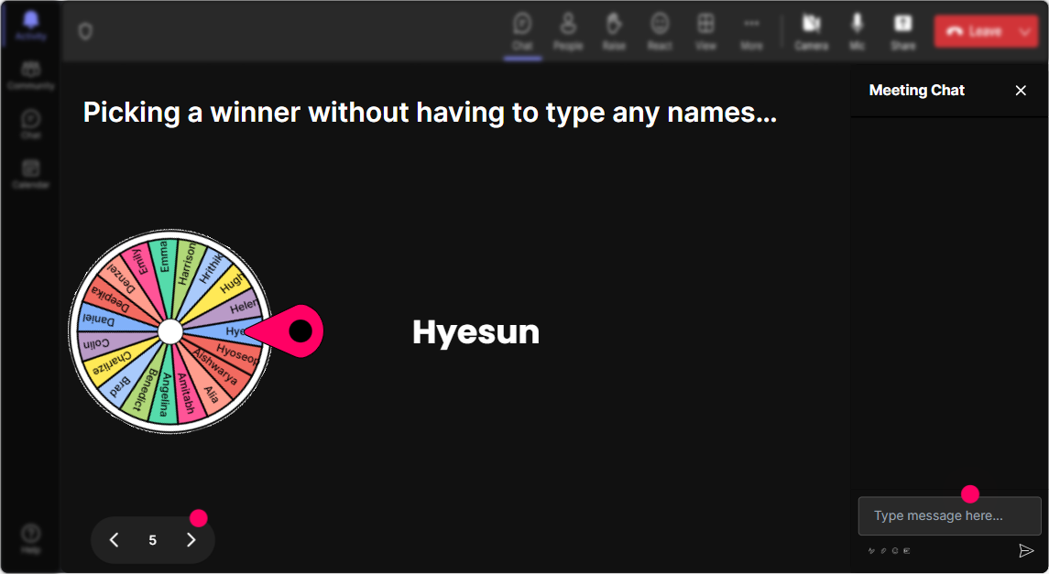1049x574 pixels.
Task: Click the slide number 5
Action: (152, 540)
